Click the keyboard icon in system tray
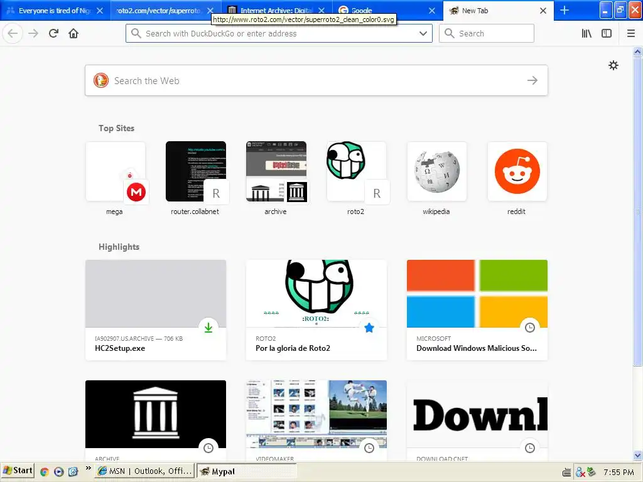 [x=566, y=473]
